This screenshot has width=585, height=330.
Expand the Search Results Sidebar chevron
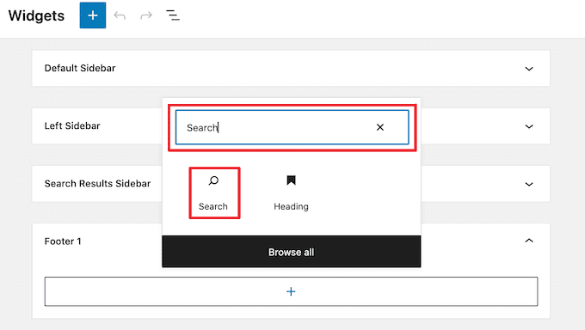pyautogui.click(x=529, y=184)
